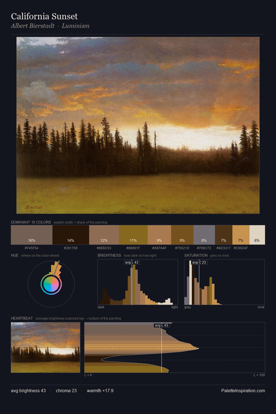Click the hue color wheel
276x414 pixels.
(x=51, y=284)
